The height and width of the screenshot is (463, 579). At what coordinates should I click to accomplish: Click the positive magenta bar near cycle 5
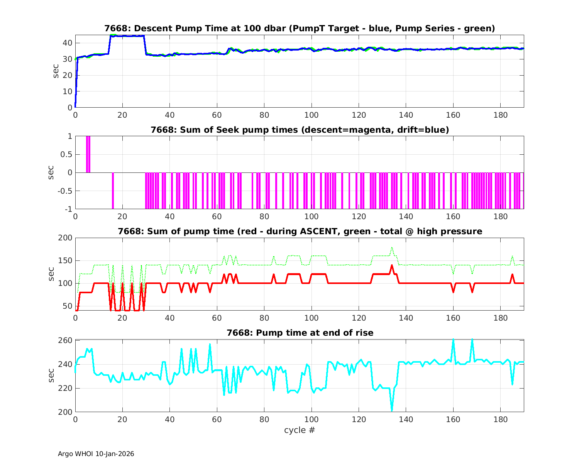coord(88,154)
